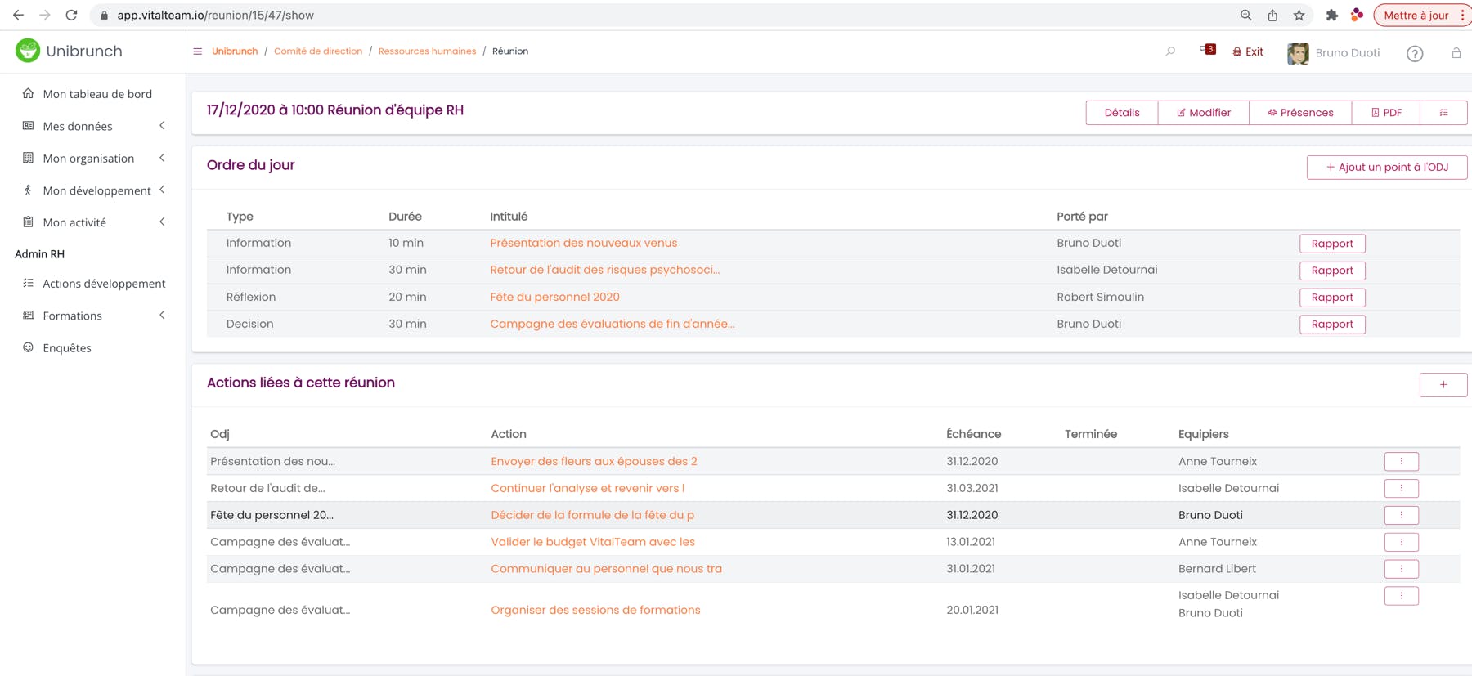Go to Enquêtes in sidebar
This screenshot has height=676, width=1472.
coord(67,348)
